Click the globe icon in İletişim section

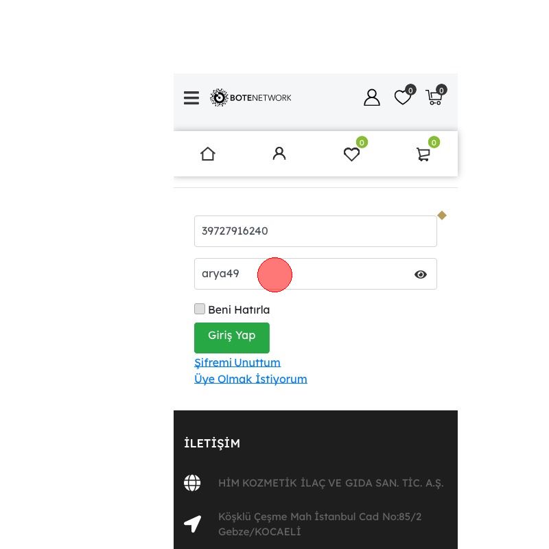click(192, 483)
